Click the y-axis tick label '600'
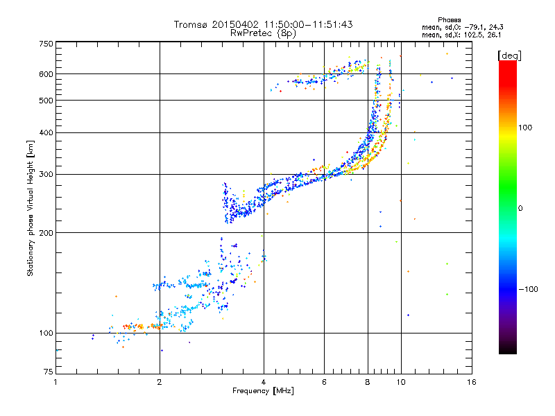This screenshot has width=555, height=416. (46, 74)
